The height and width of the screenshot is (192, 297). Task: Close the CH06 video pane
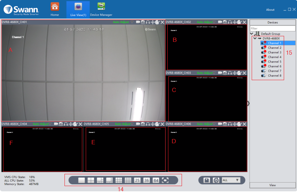coord(244,124)
